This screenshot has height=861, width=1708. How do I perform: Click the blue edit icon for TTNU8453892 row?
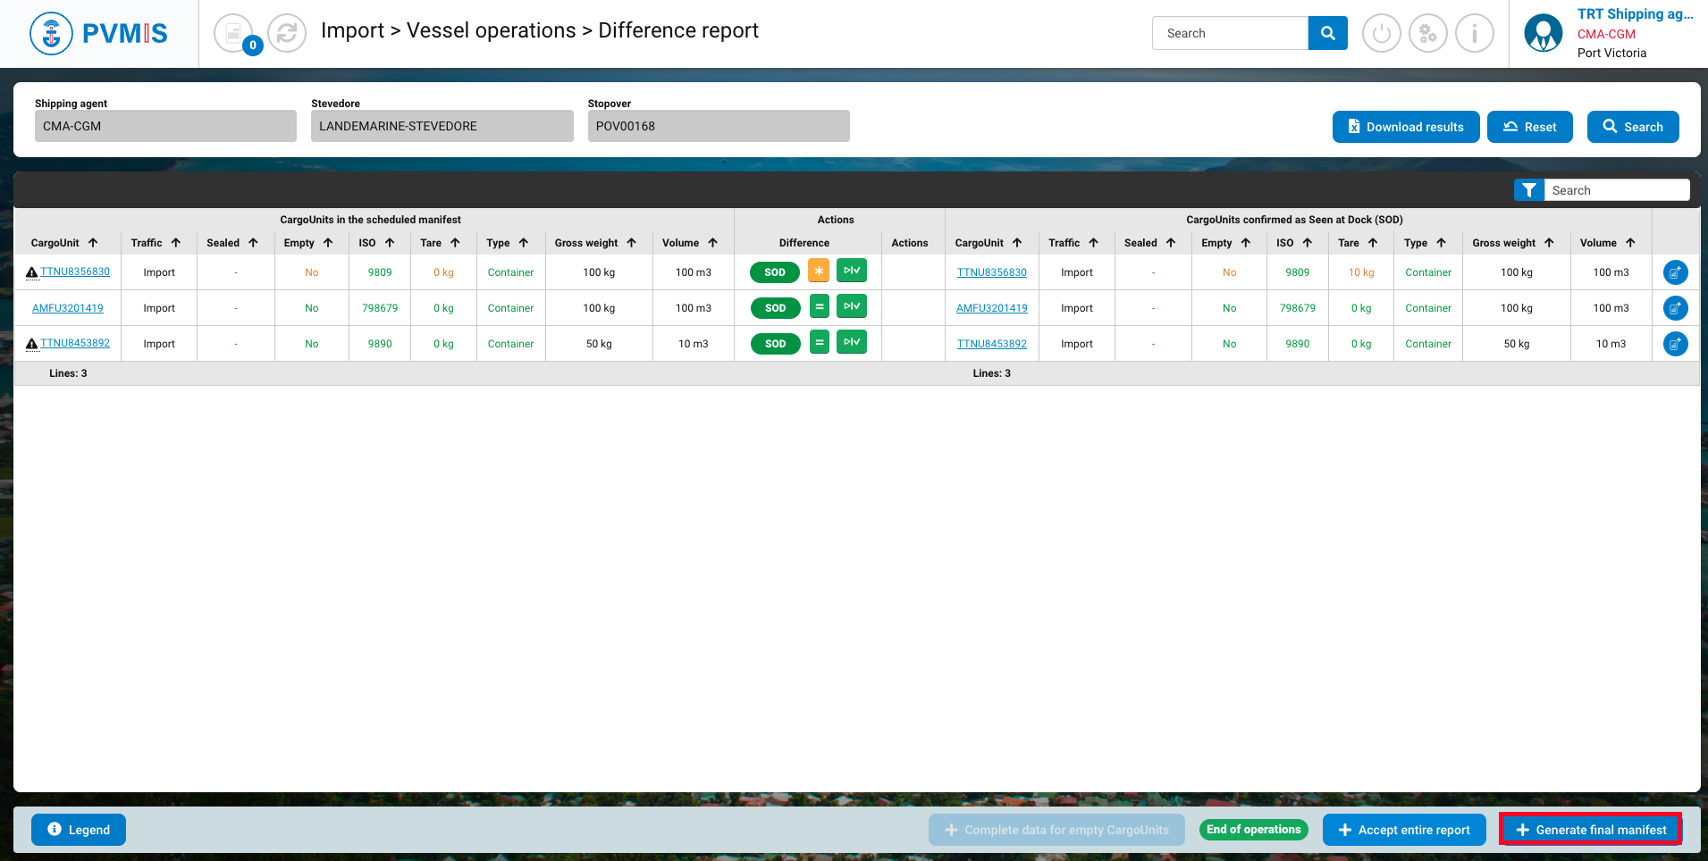[1675, 344]
